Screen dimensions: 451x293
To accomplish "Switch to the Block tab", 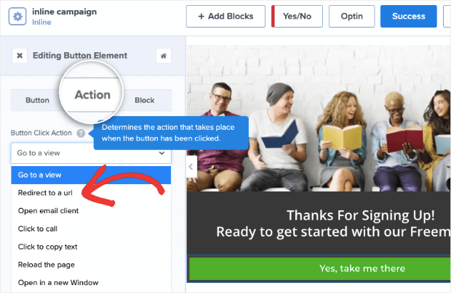I will pos(145,100).
